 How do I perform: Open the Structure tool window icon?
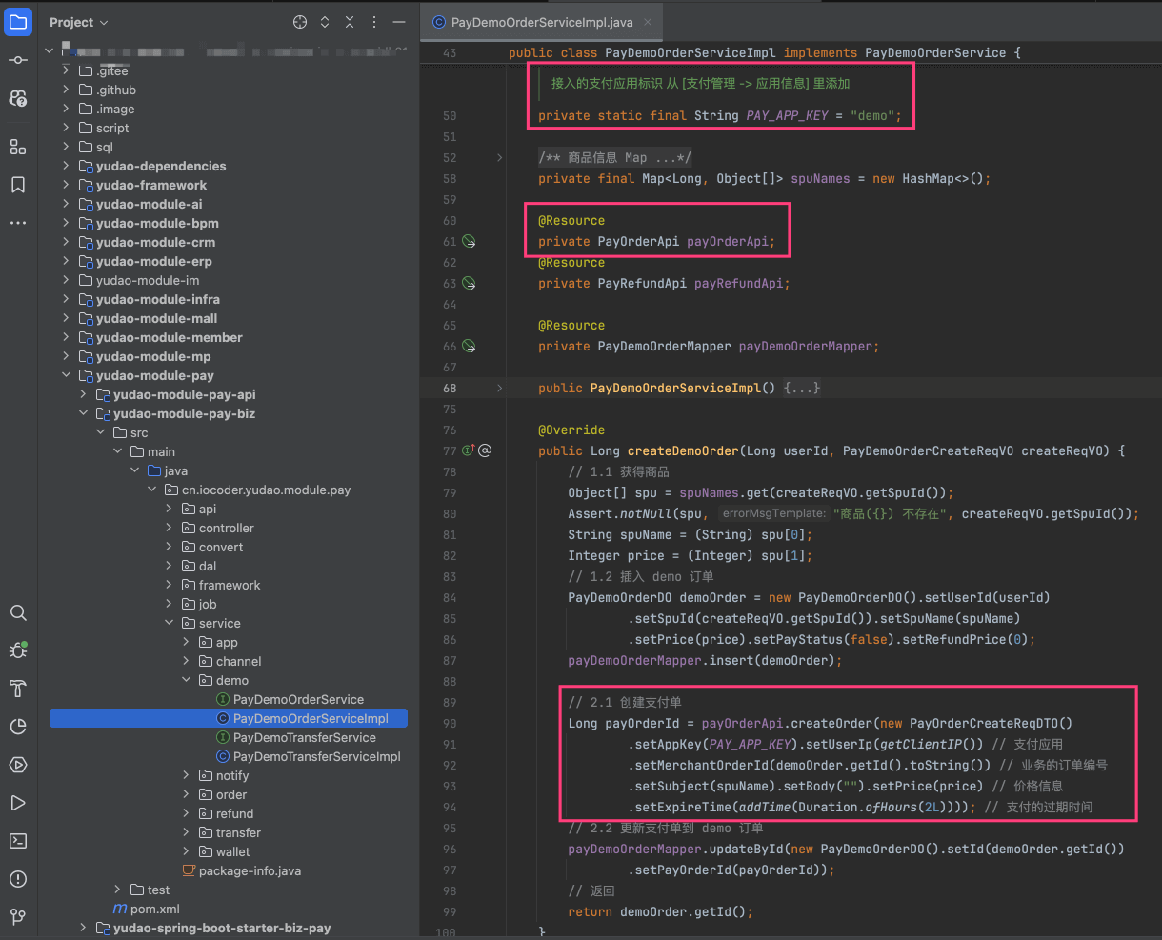coord(17,147)
